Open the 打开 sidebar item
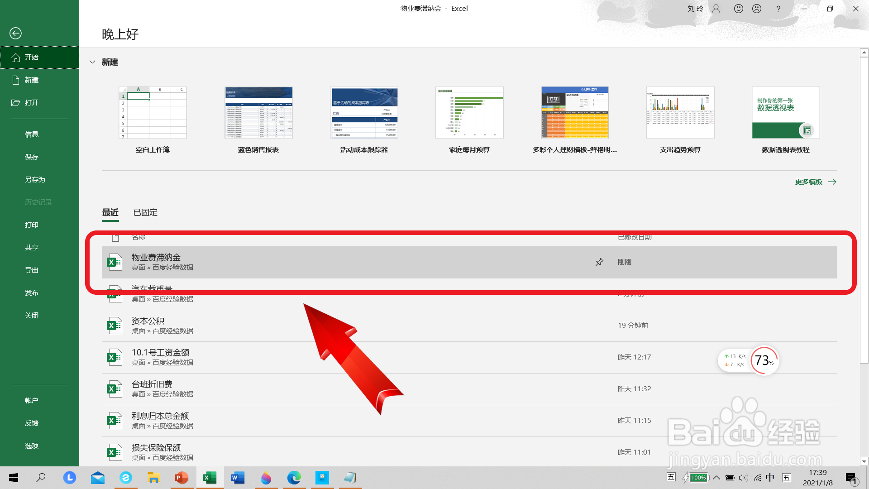The image size is (869, 489). coord(39,103)
